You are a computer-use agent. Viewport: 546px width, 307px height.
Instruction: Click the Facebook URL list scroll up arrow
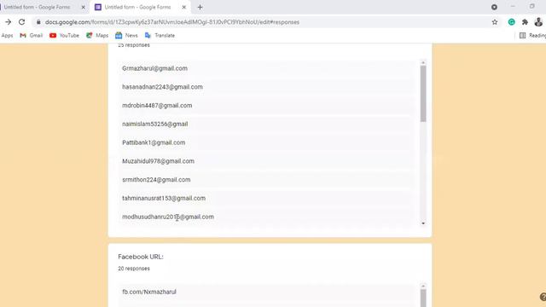click(x=423, y=287)
